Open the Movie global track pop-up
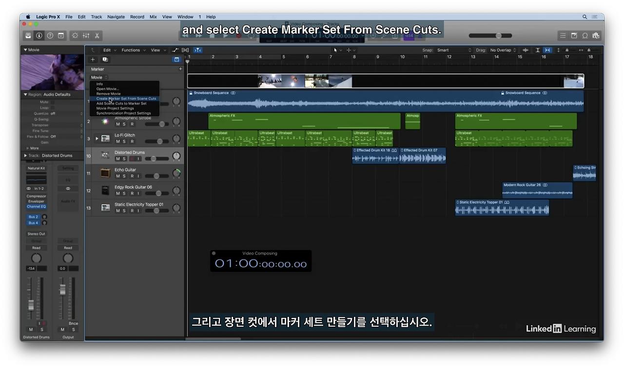Screen dimensions: 624x368 [x=99, y=77]
